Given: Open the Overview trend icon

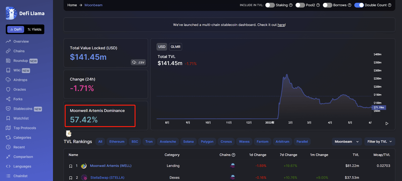Looking at the screenshot, I should pyautogui.click(x=8, y=41).
